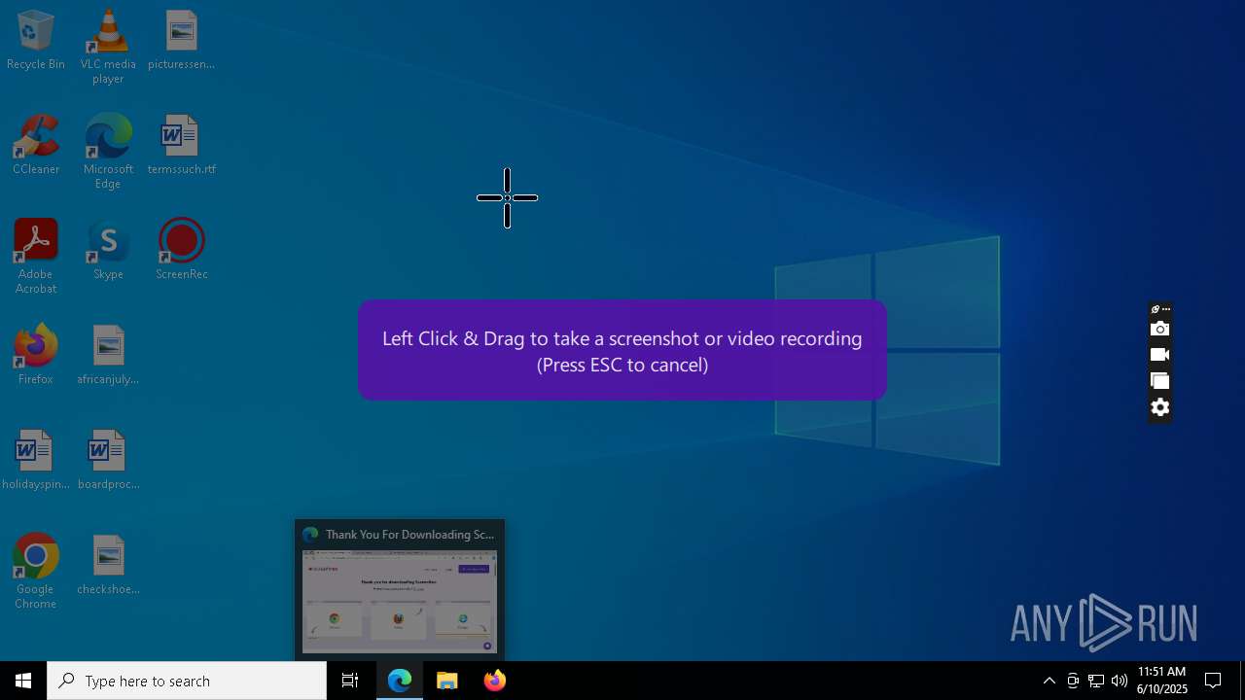Open the notification action center icon

point(1214,681)
